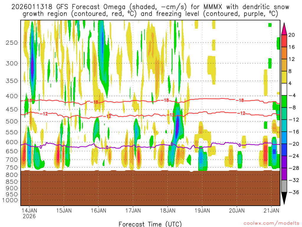This screenshot has height=227, width=302.
Task: Open the coolwx.com/modelts watermark link
Action: point(271,223)
